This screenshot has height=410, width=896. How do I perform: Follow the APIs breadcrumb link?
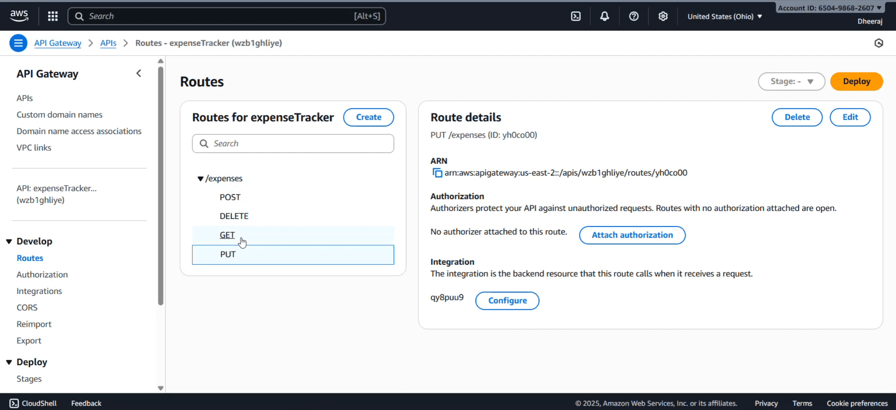[108, 43]
